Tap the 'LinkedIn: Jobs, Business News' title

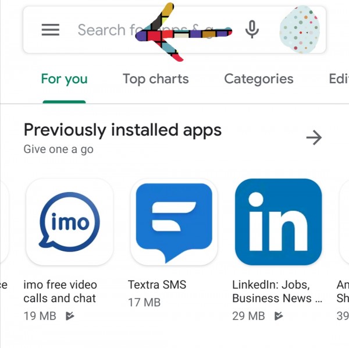point(276,292)
